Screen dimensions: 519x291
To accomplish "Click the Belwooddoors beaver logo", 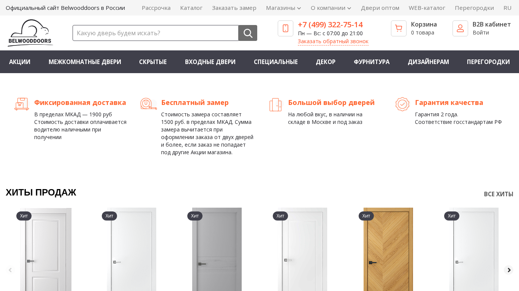I will [x=30, y=33].
